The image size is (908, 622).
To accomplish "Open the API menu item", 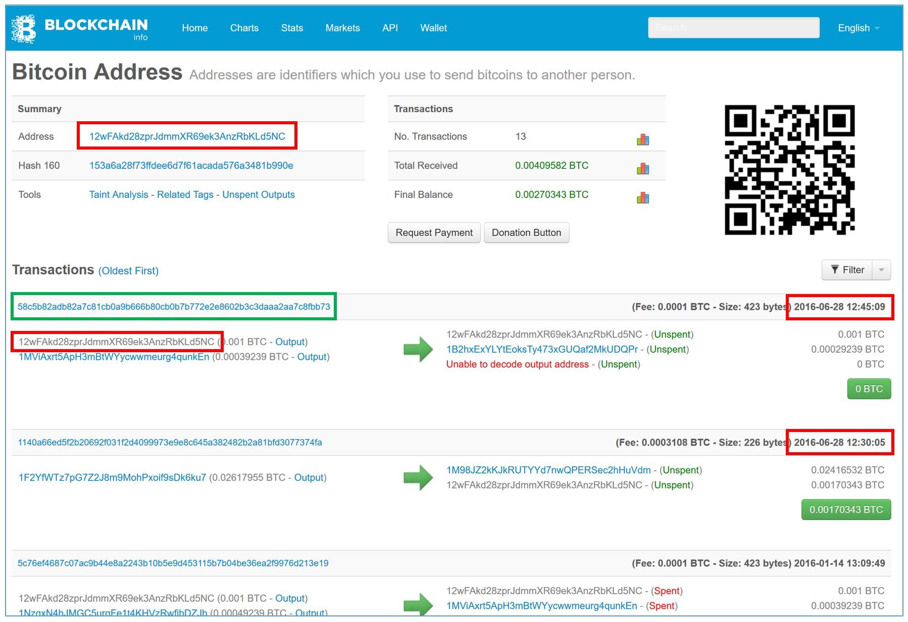I will click(390, 28).
